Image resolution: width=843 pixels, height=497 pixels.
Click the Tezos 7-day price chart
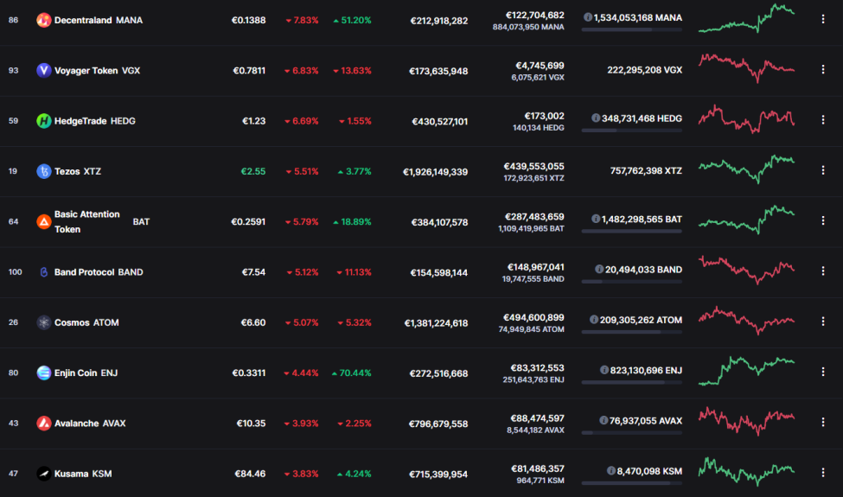coord(746,169)
